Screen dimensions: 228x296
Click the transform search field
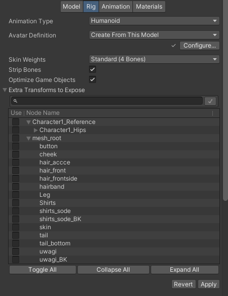click(107, 101)
